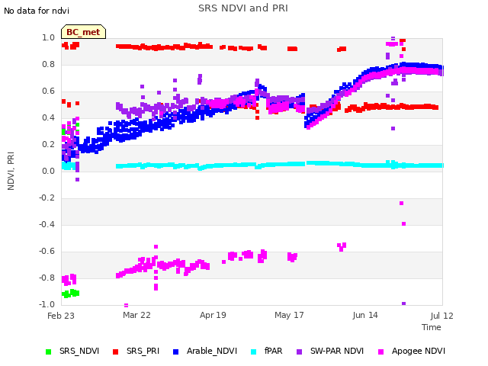Click the blue Arable_NDVI legend swatch
488x366 pixels.
[x=176, y=352]
